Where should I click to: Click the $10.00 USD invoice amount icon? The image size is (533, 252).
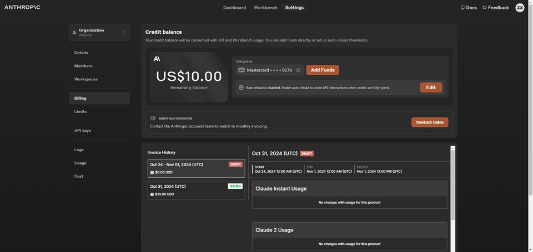(x=152, y=194)
